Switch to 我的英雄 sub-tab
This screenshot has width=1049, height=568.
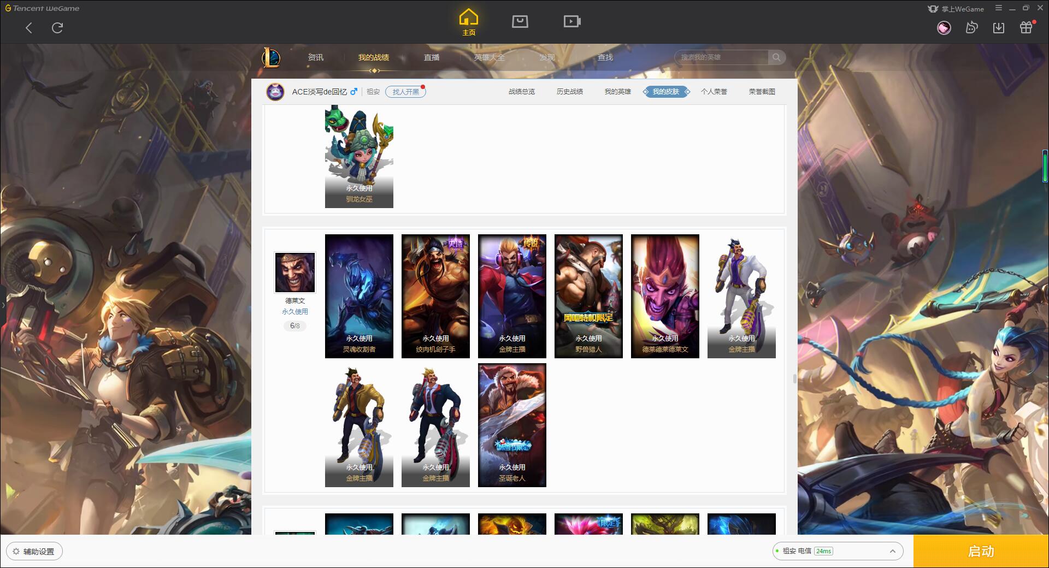[618, 92]
